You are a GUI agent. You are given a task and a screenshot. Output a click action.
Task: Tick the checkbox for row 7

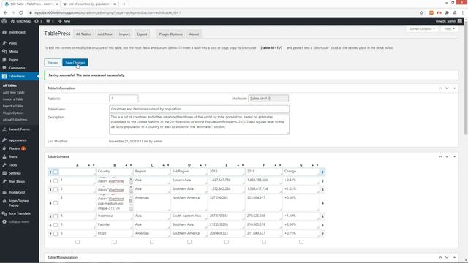point(56,234)
